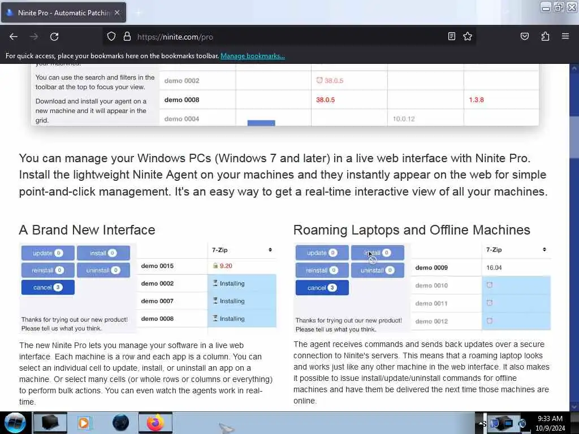Open a new tab with plus button
This screenshot has height=434, width=579.
139,13
